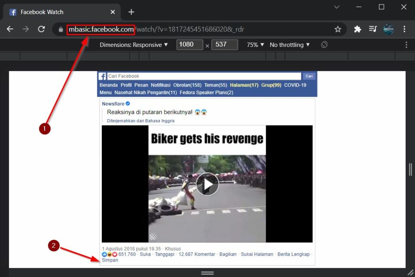The width and height of the screenshot is (415, 277).
Task: Select the Facebook Watch tab
Action: coord(63,12)
